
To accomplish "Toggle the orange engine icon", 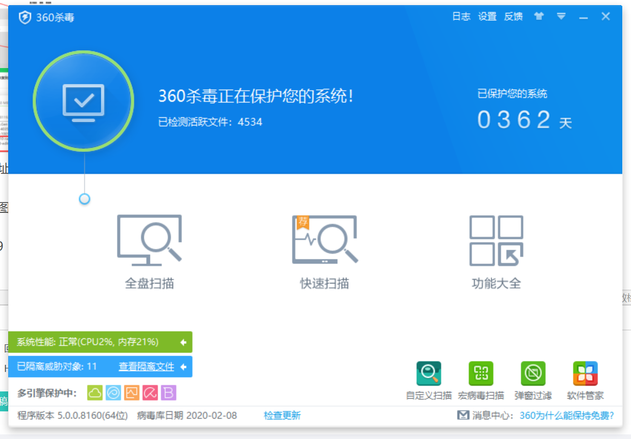I will (x=132, y=393).
